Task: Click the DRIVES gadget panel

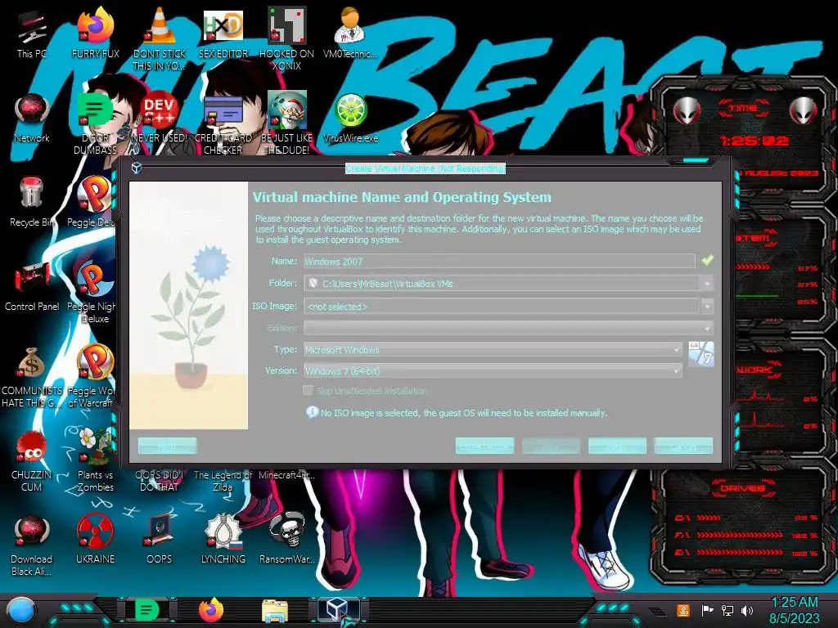Action: point(744,524)
